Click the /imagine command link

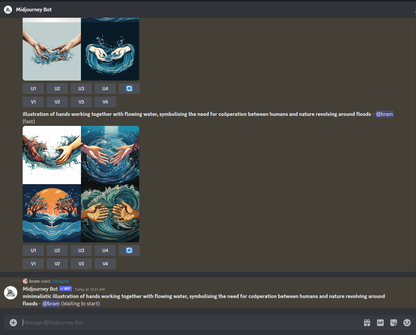coord(60,281)
